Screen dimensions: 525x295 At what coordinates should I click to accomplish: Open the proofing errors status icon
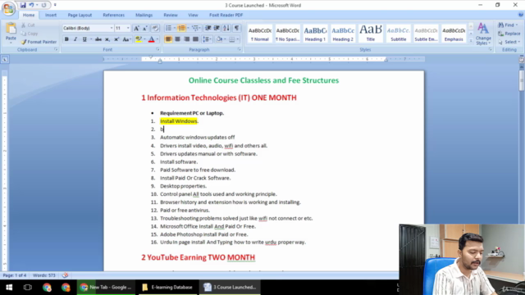(x=65, y=275)
